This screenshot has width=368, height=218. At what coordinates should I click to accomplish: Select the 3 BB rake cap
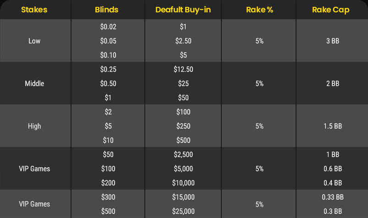pyautogui.click(x=333, y=41)
